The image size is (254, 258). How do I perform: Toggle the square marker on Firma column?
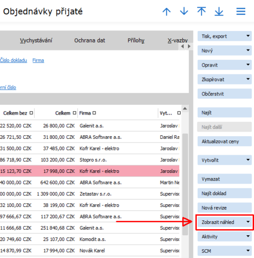click(94, 113)
